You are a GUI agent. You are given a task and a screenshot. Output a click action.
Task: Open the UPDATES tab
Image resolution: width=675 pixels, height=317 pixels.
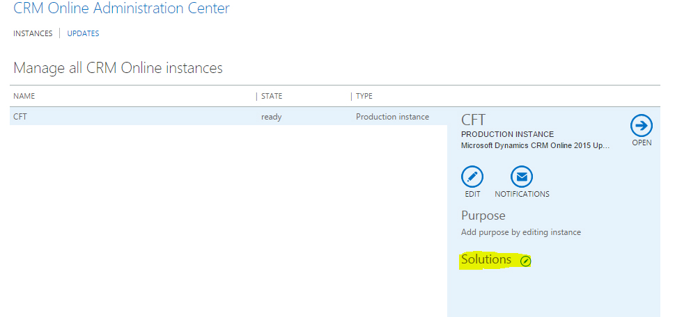pyautogui.click(x=83, y=33)
